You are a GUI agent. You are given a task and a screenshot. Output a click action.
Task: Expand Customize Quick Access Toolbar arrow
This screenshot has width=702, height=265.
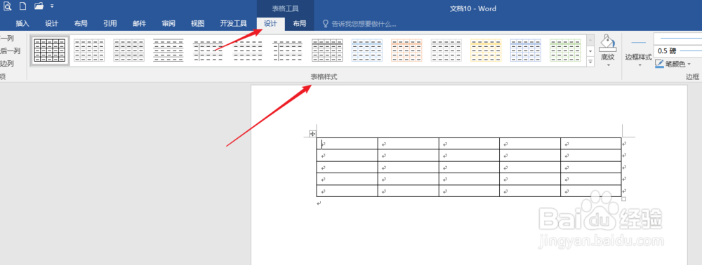click(53, 6)
